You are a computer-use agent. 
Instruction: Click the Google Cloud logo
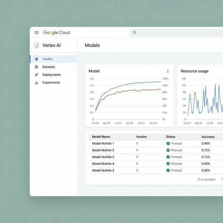pos(56,32)
